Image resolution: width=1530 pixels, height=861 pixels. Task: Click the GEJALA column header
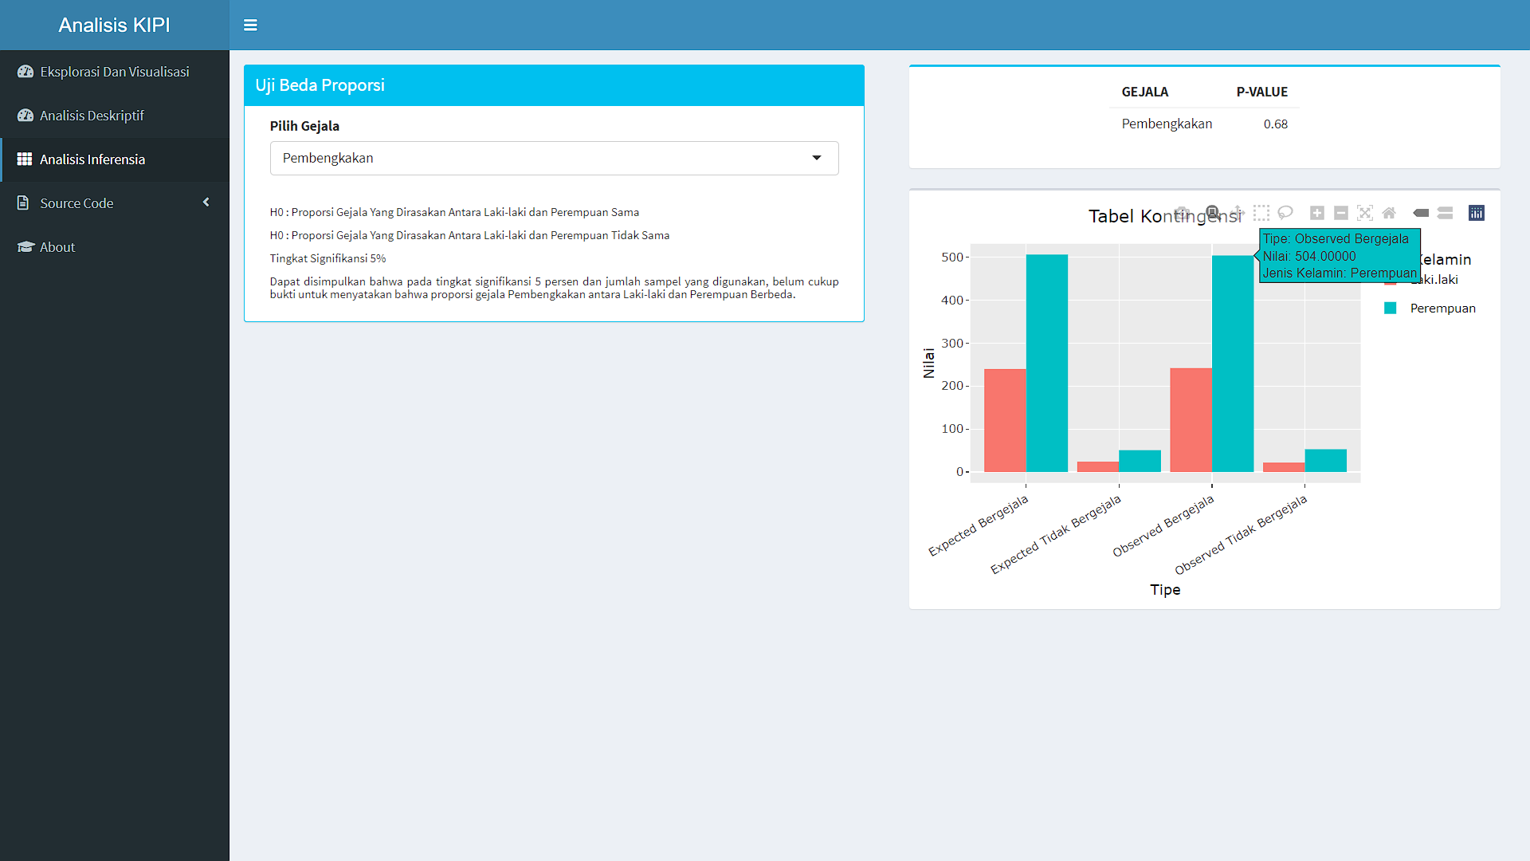point(1145,92)
